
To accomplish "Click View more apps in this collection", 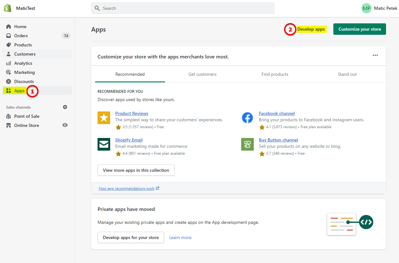I will (136, 170).
